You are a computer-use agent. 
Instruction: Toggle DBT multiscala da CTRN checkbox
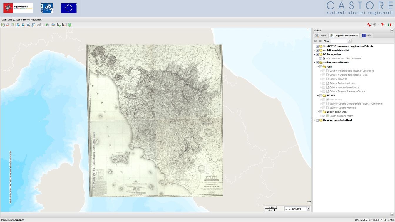point(321,58)
